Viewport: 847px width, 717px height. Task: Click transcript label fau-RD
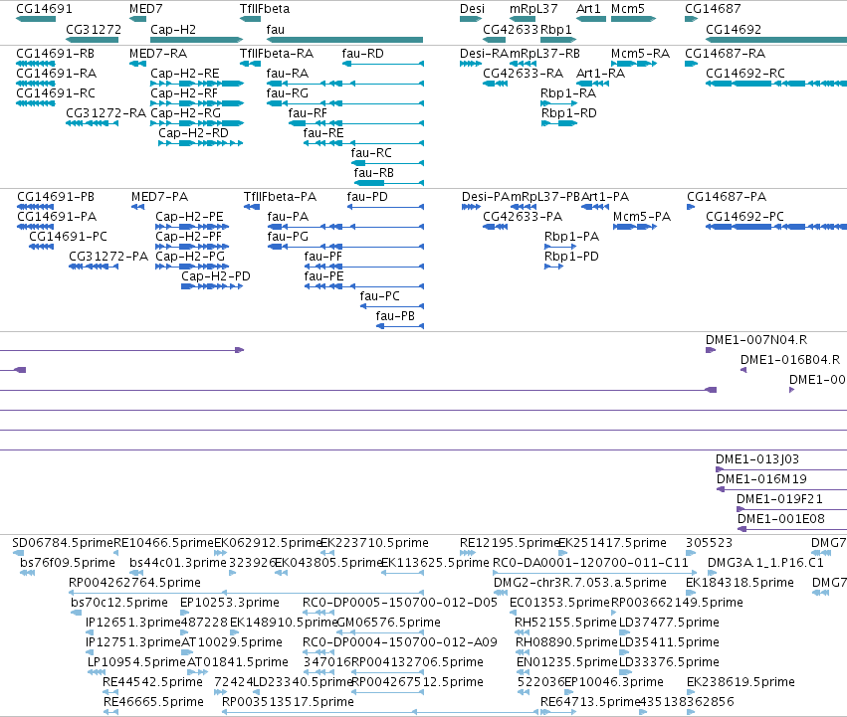(362, 54)
